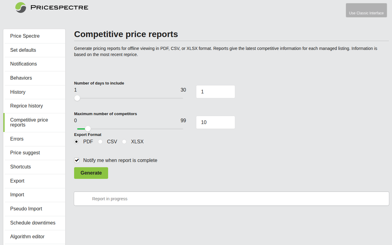Select PDF export format
Viewport: 392px width, 245px height.
click(x=76, y=141)
